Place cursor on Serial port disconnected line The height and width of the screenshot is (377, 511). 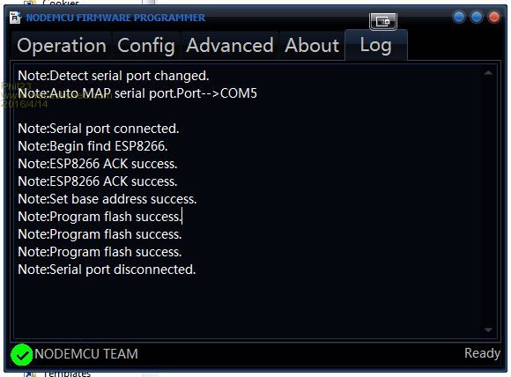click(x=107, y=270)
